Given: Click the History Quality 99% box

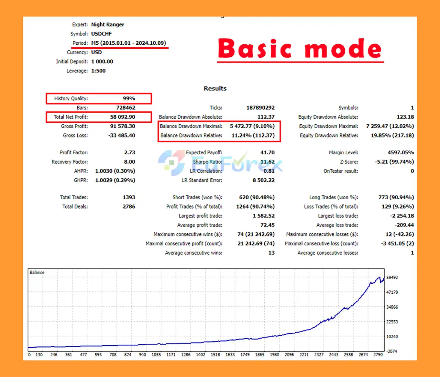Looking at the screenshot, I should point(99,98).
